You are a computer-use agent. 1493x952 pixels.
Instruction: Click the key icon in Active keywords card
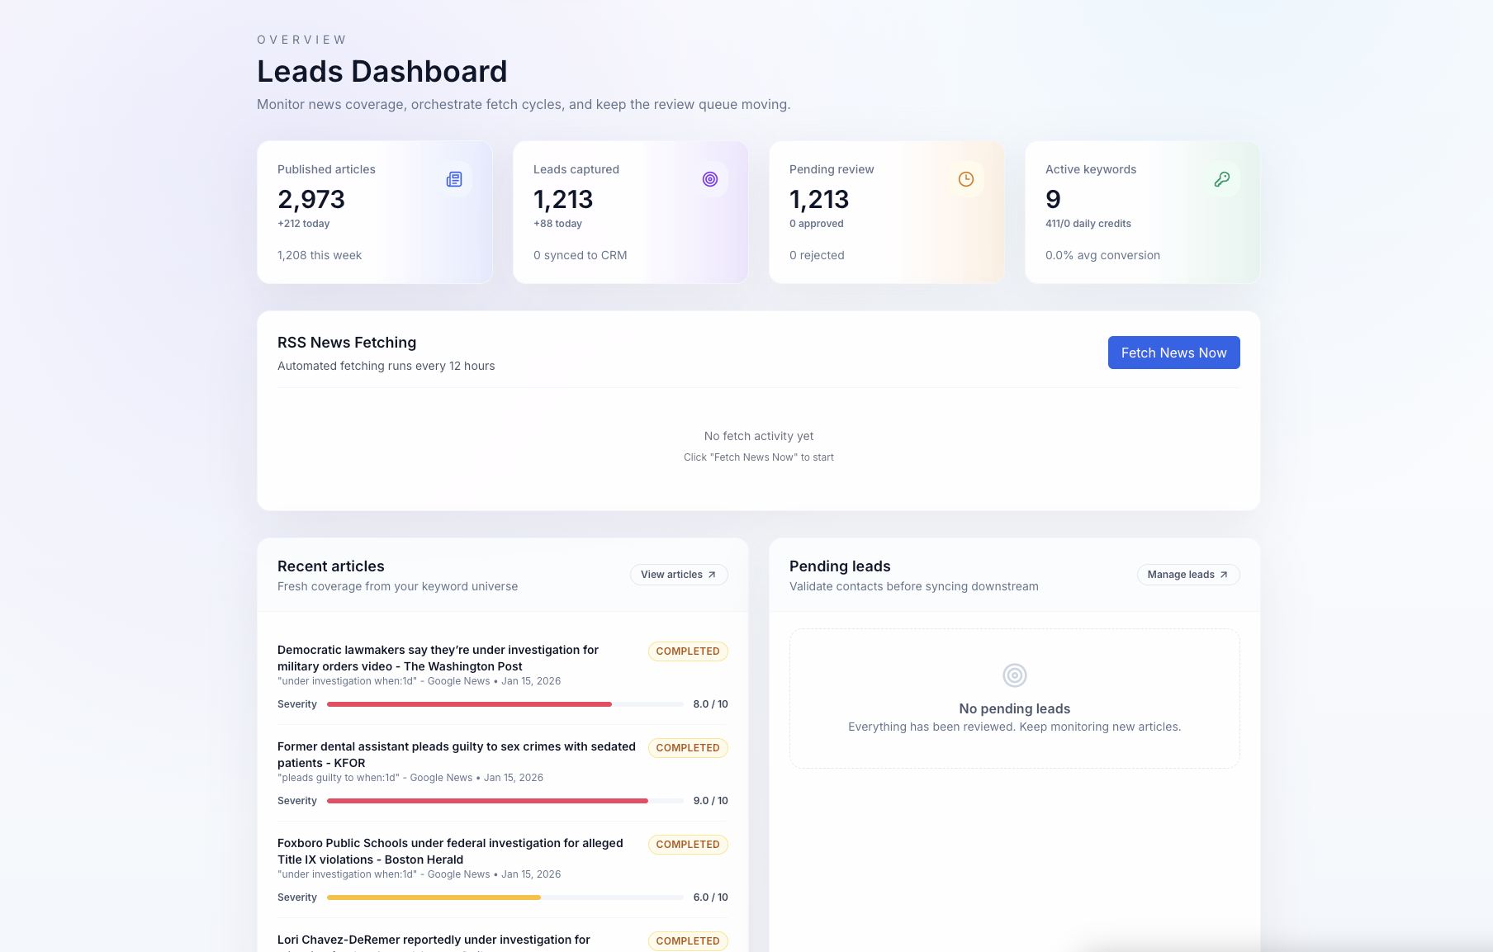1222,179
